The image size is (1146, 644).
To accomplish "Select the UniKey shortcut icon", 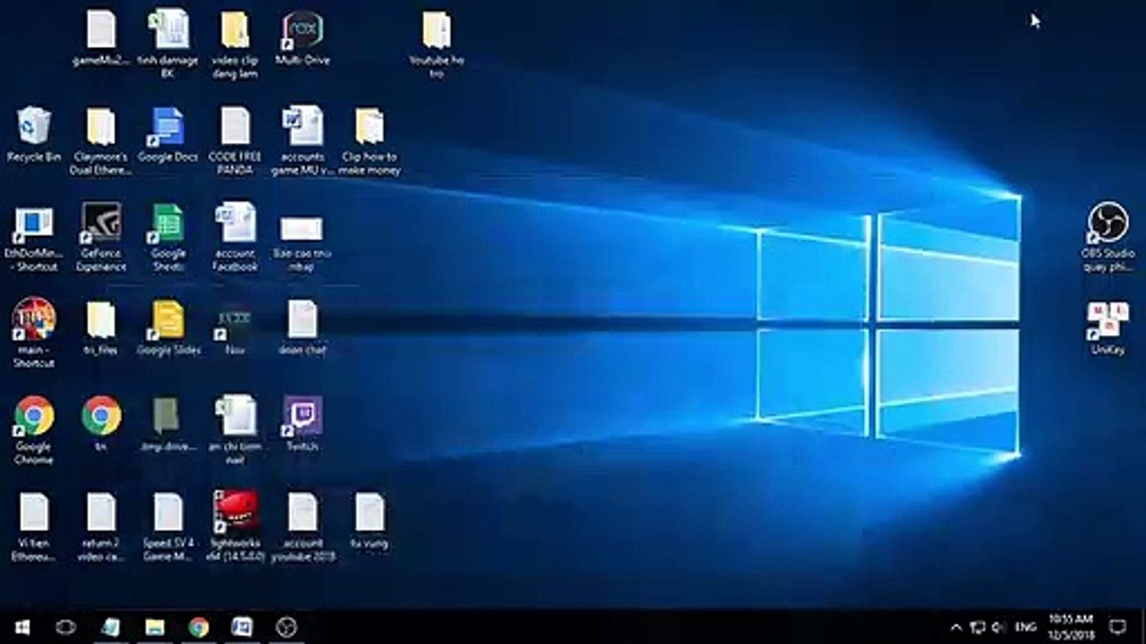I will pos(1108,320).
